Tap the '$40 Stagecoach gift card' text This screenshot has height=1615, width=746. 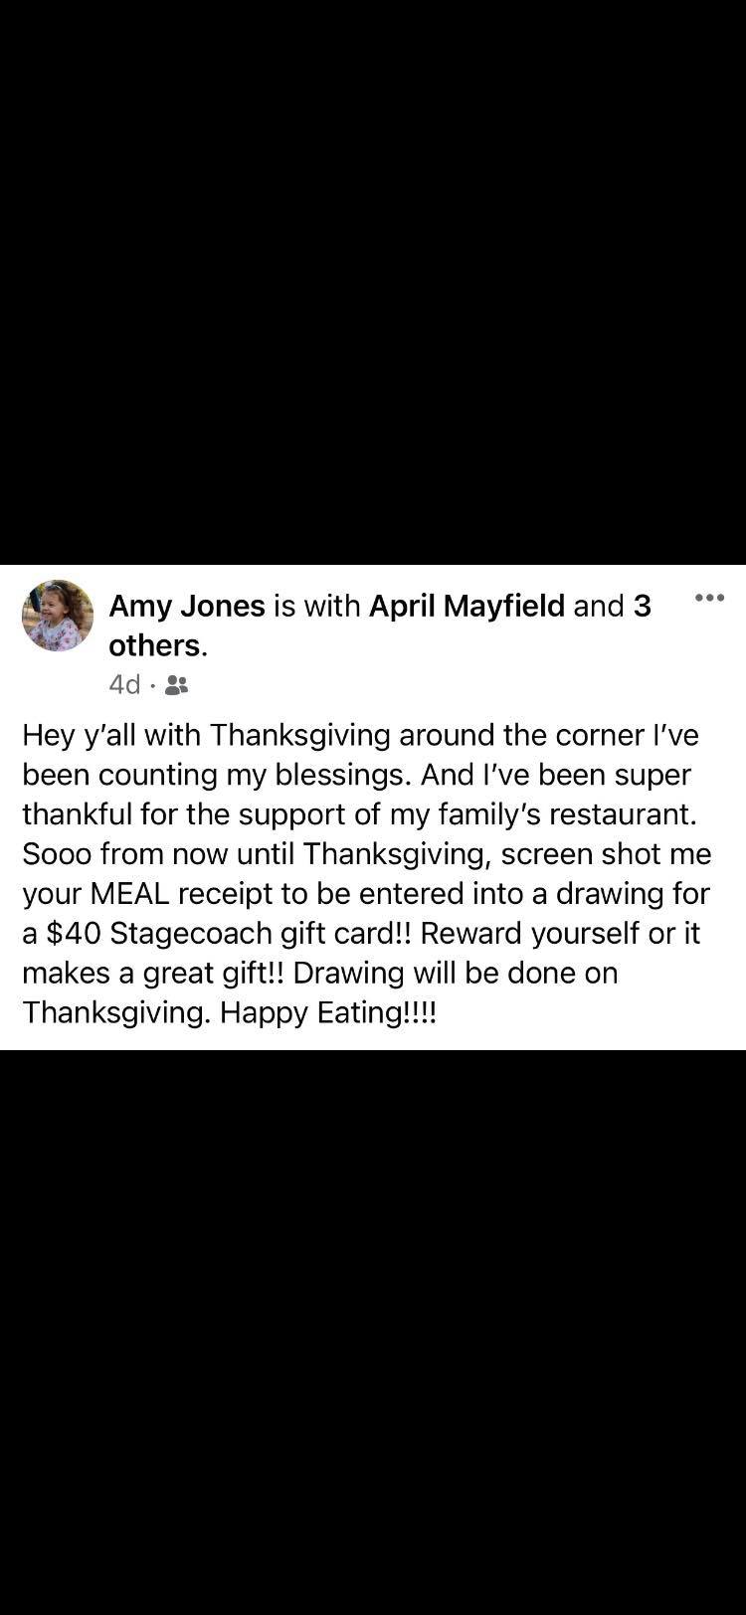(x=227, y=934)
